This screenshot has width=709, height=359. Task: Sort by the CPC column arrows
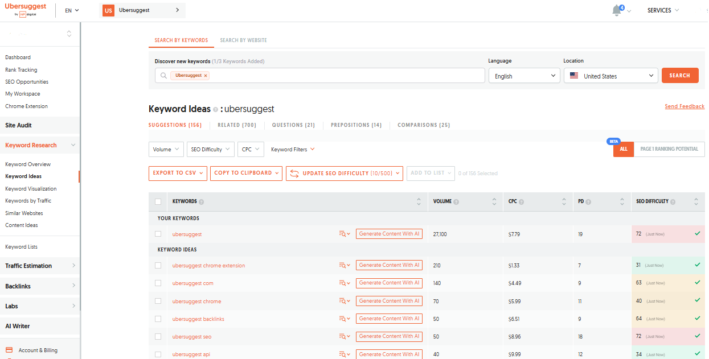[564, 201]
